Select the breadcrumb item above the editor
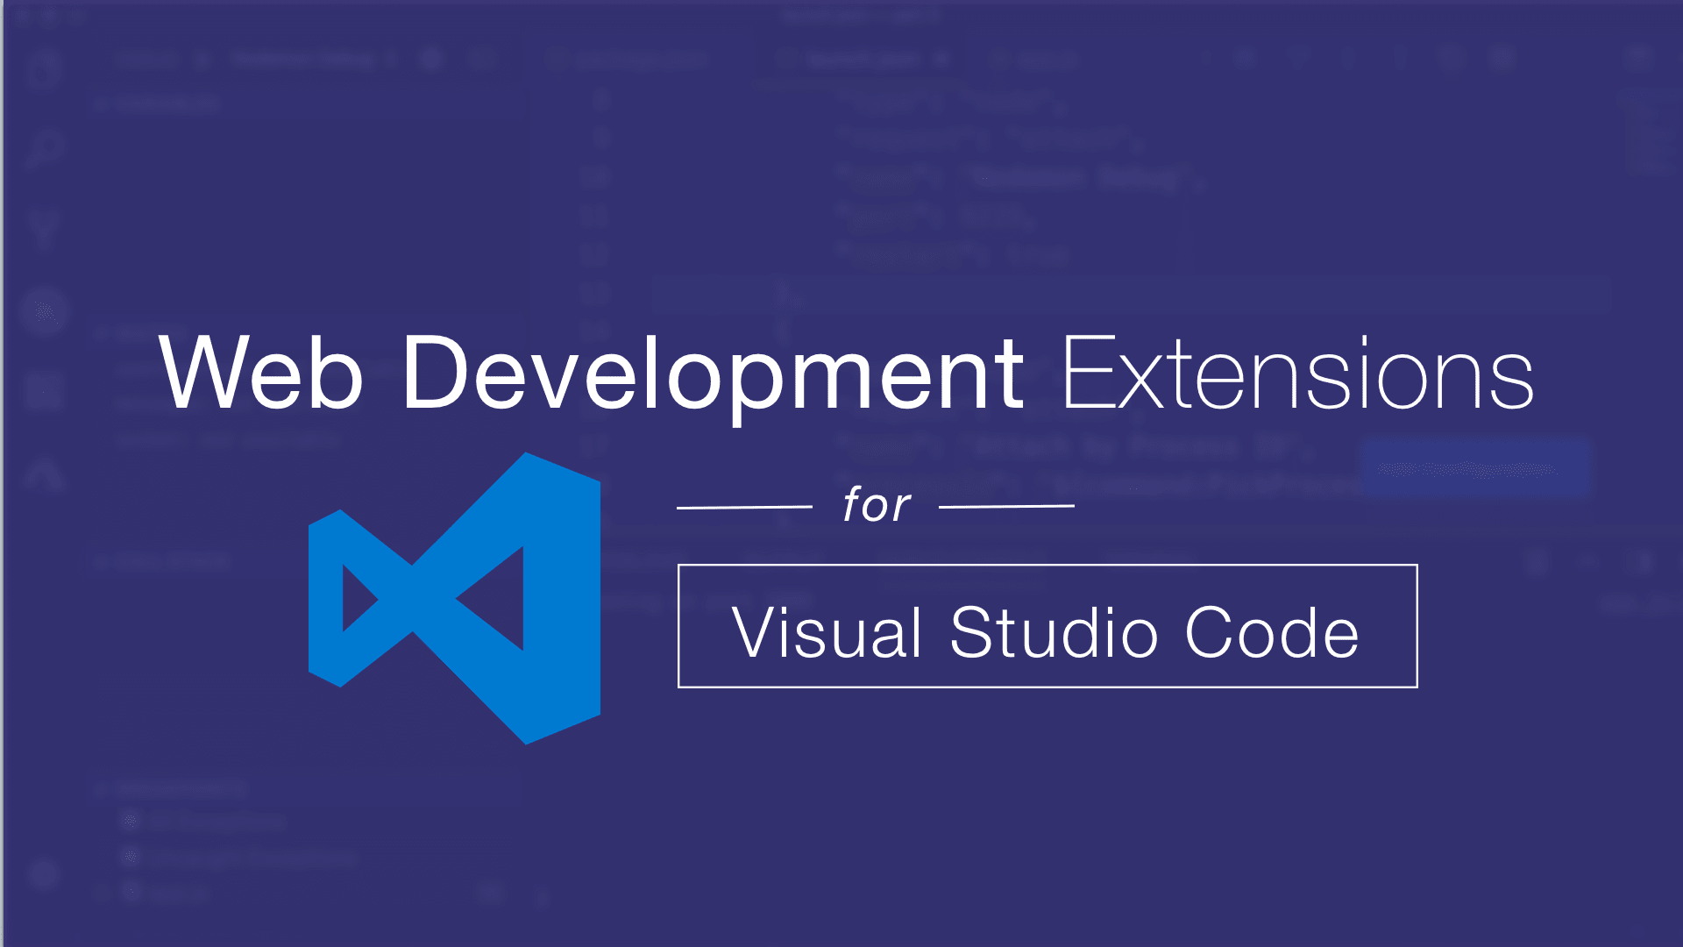Viewport: 1683px width, 947px height. 859,15
